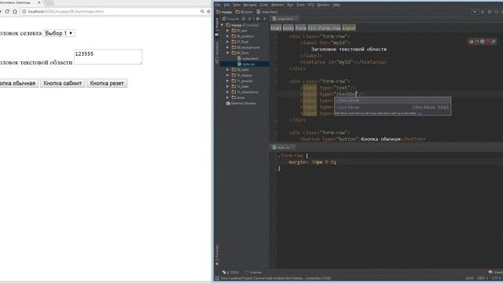The width and height of the screenshot is (503, 283).
Task: Expand the 07_float folder
Action: 228,42
